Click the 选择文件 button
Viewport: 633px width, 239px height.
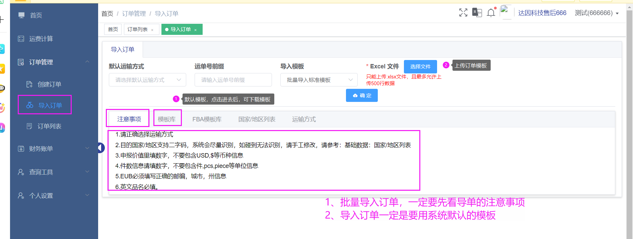point(420,67)
